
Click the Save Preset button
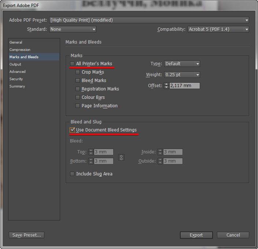[x=26, y=235]
